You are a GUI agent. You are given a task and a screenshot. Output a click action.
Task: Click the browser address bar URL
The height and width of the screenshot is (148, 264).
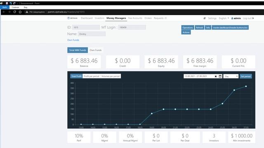[66, 12]
